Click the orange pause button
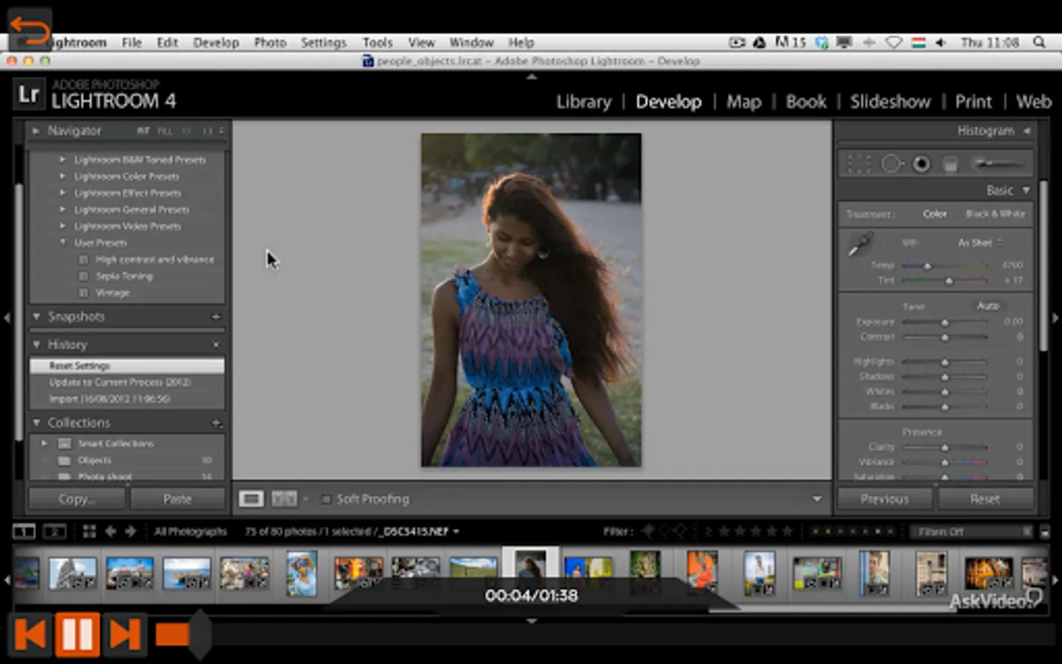 (77, 634)
